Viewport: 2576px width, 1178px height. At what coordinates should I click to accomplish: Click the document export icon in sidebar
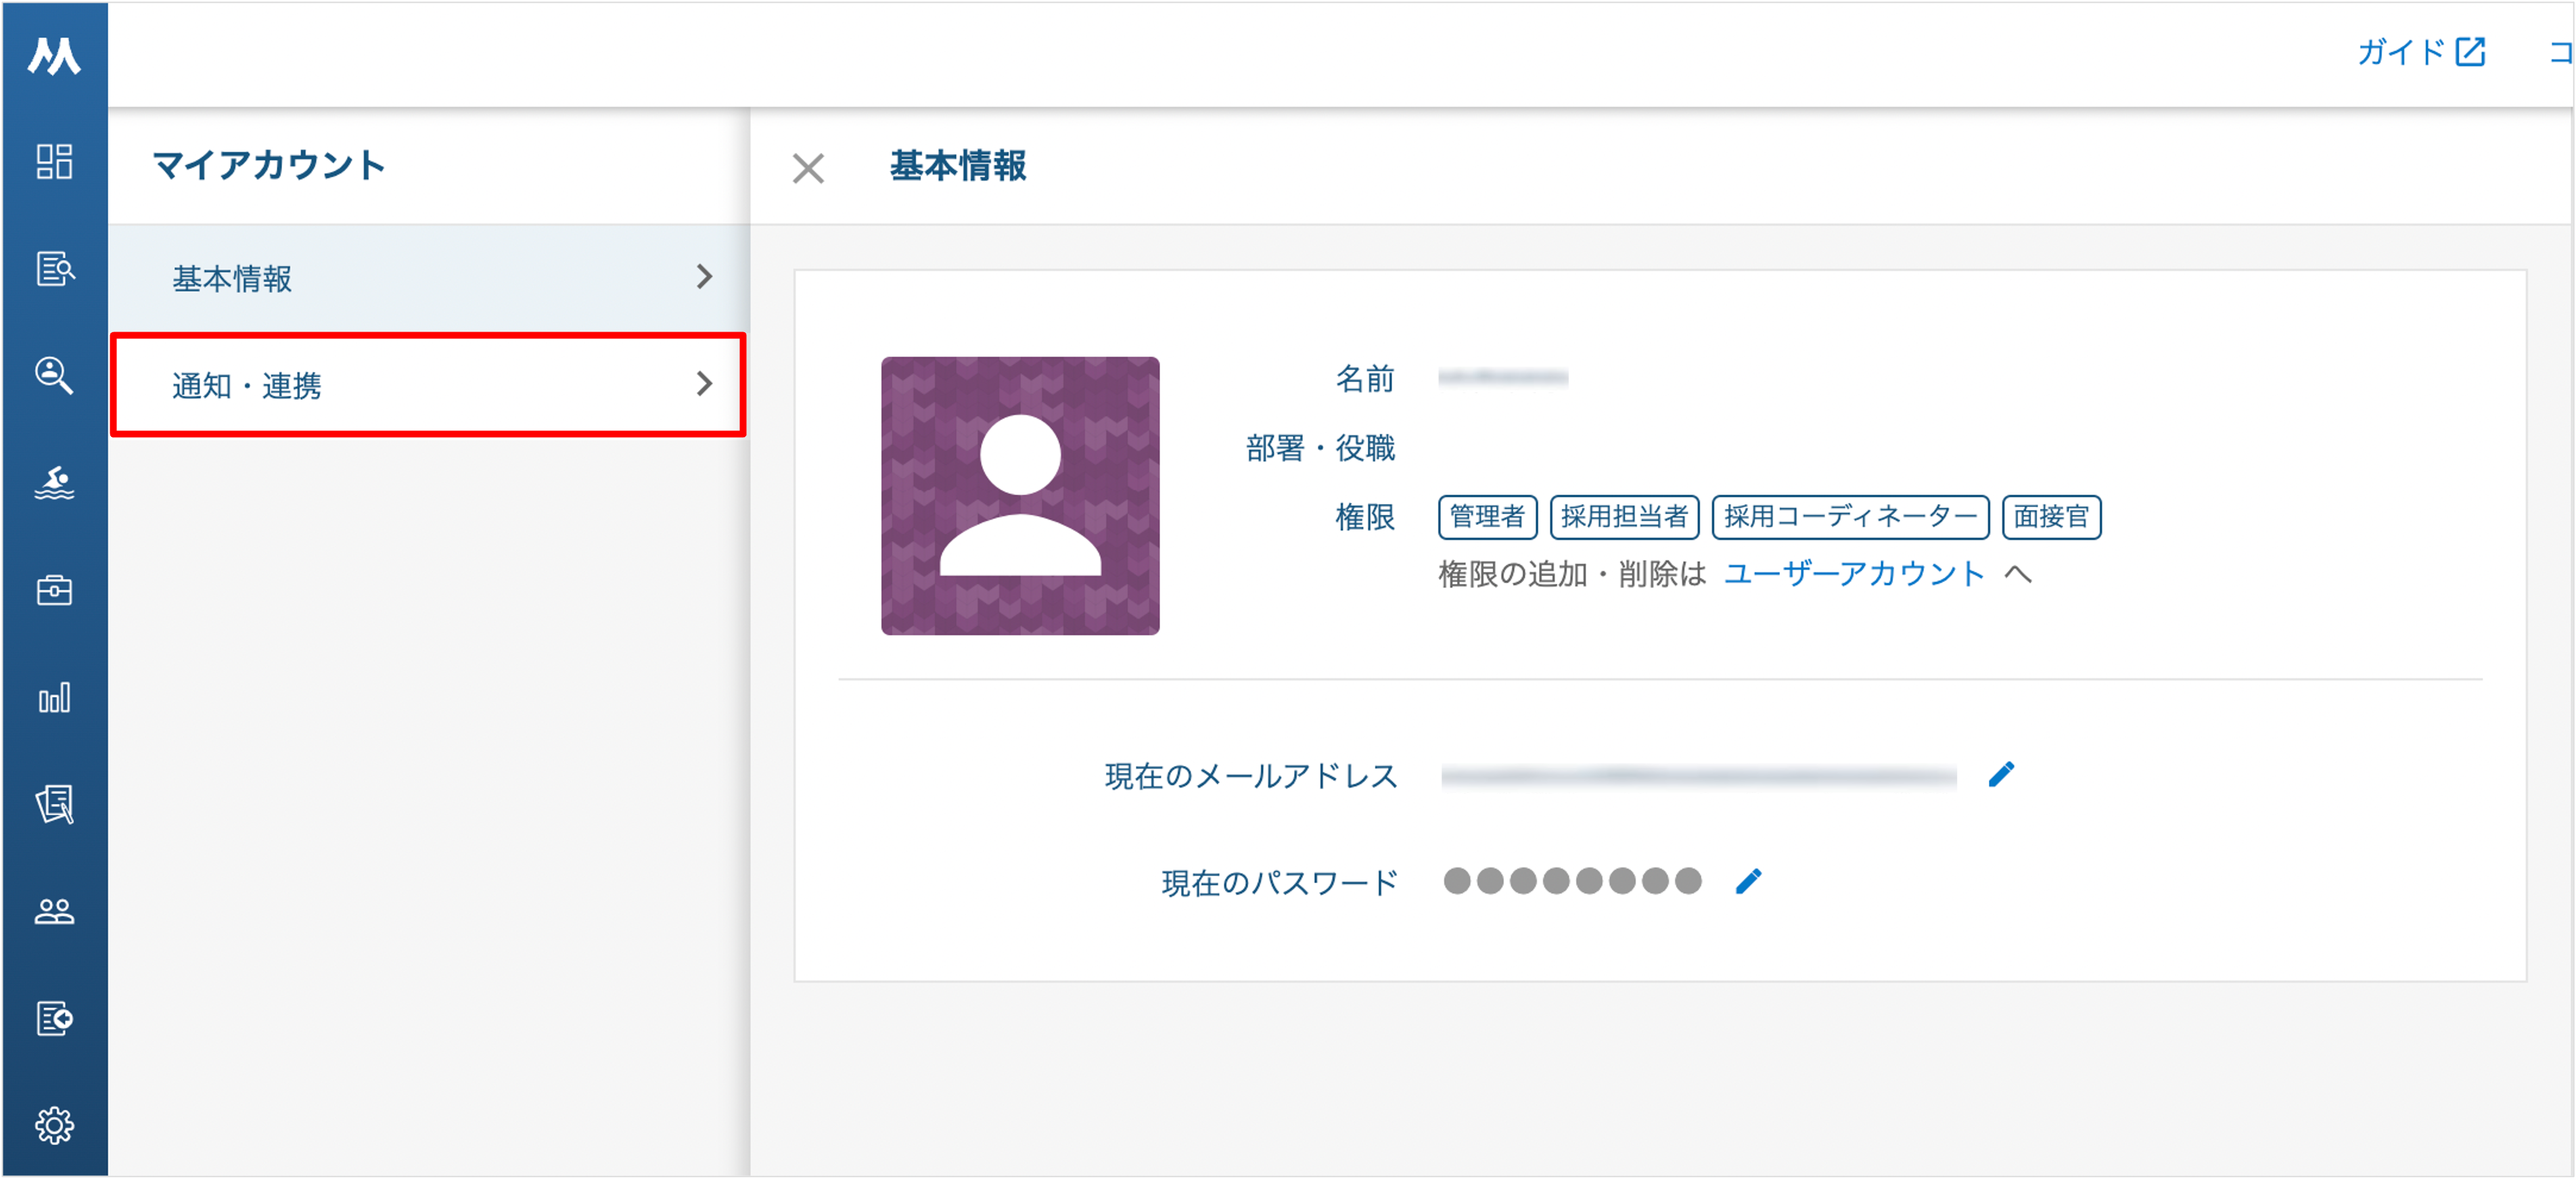coord(54,1018)
